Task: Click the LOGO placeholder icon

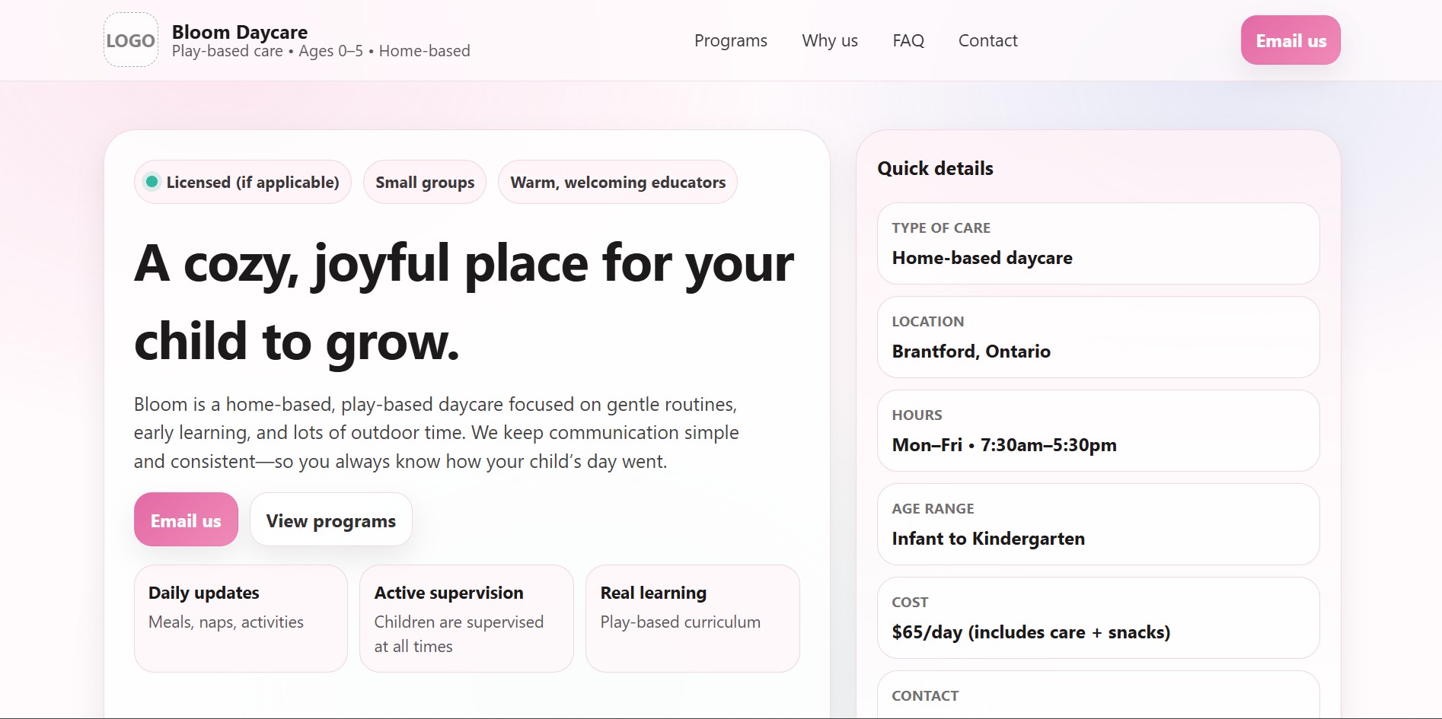Action: pos(130,40)
